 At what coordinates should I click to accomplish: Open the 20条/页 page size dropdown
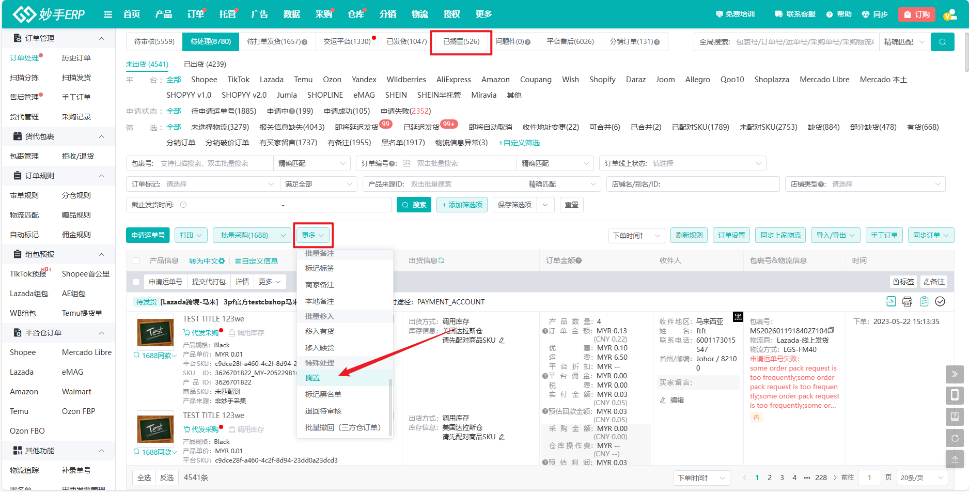coord(922,478)
